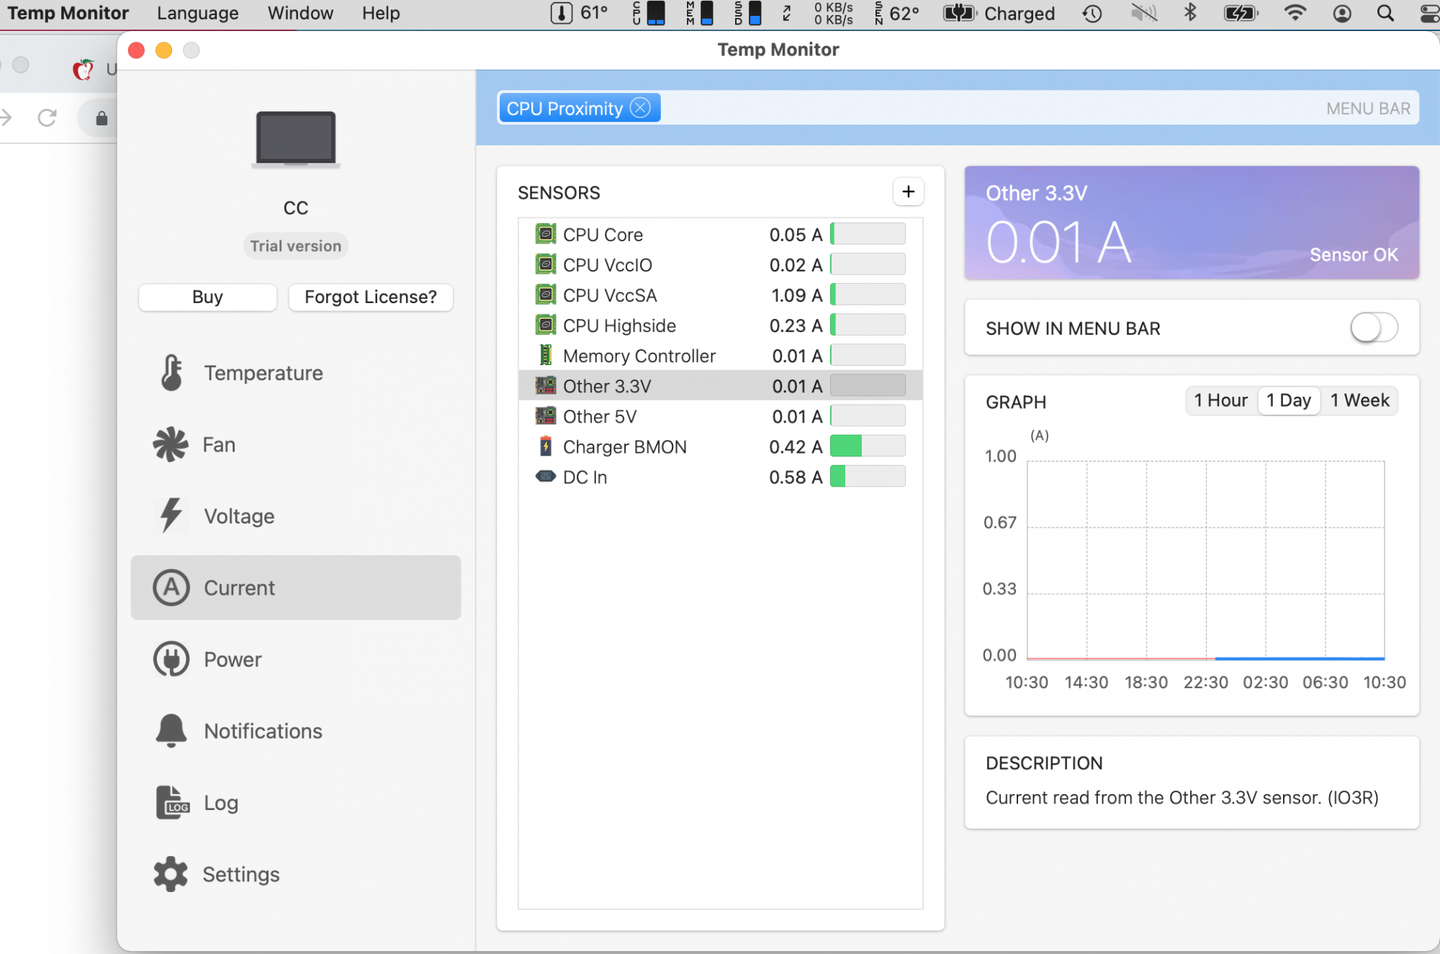Toggle Show In Menu Bar switch
Viewport: 1440px width, 954px height.
pyautogui.click(x=1373, y=328)
